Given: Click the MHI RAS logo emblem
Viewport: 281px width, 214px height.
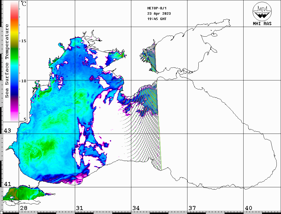Looking at the screenshot, I should click(262, 11).
